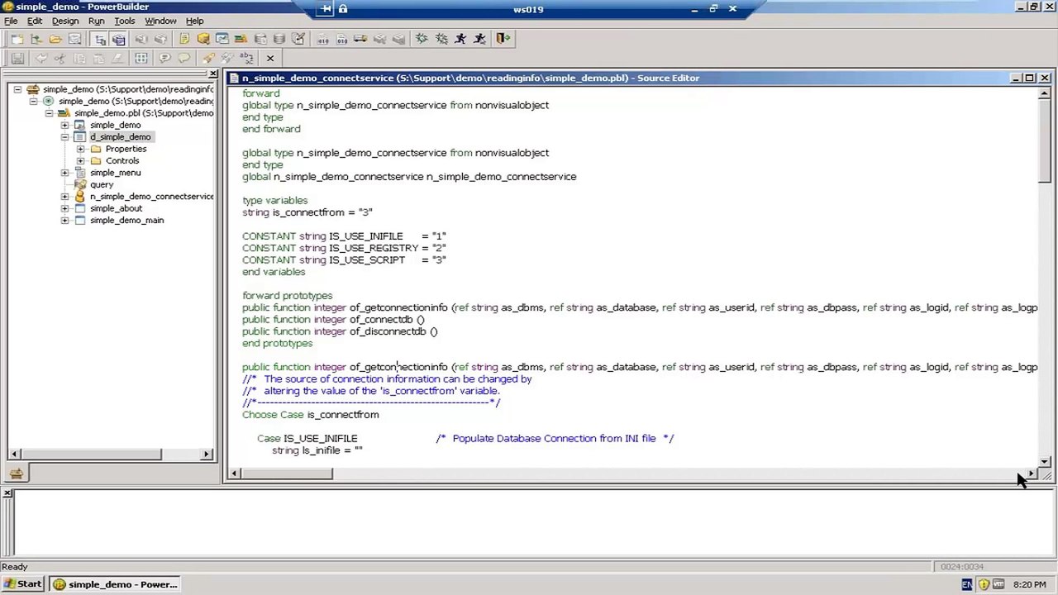1058x595 pixels.
Task: Click the Copy icon in edit toolbar
Action: 79,58
